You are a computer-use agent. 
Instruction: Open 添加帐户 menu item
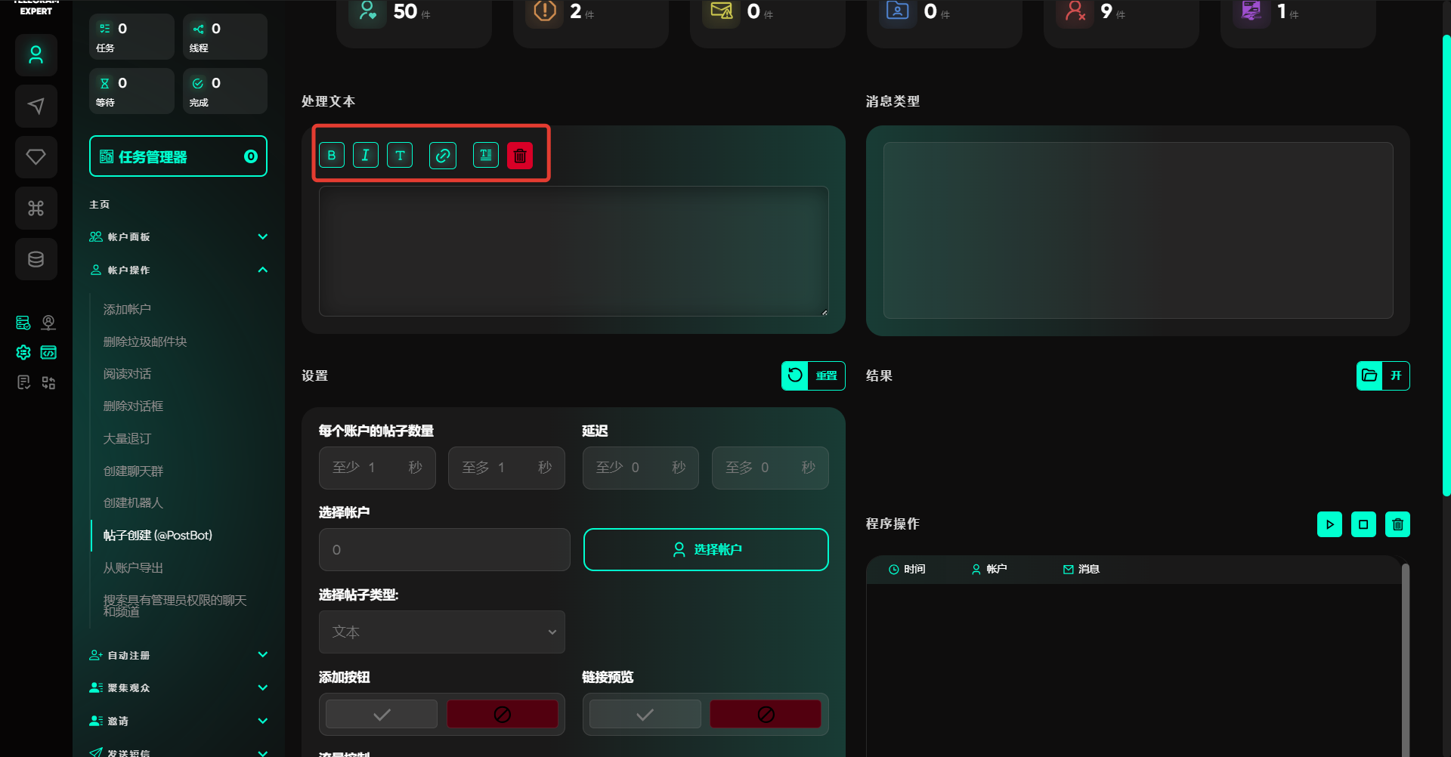pos(127,310)
